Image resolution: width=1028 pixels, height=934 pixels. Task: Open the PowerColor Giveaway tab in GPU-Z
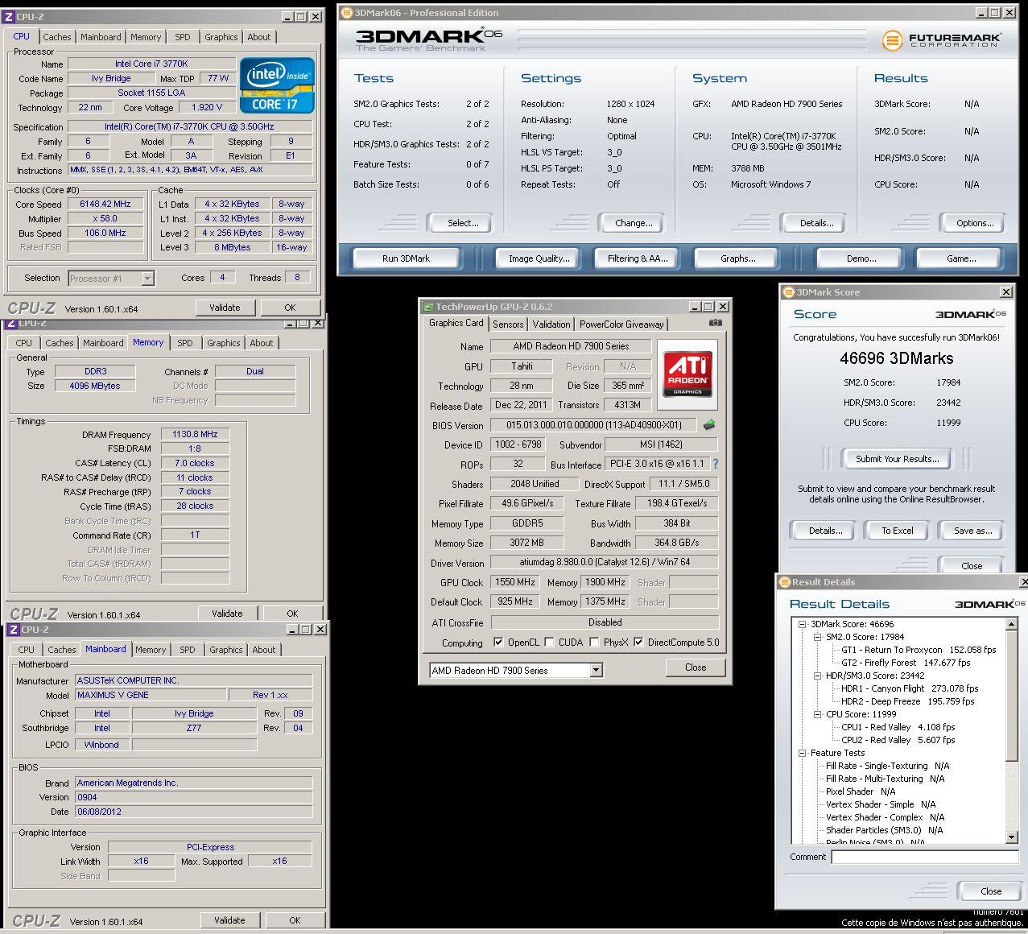(x=621, y=324)
